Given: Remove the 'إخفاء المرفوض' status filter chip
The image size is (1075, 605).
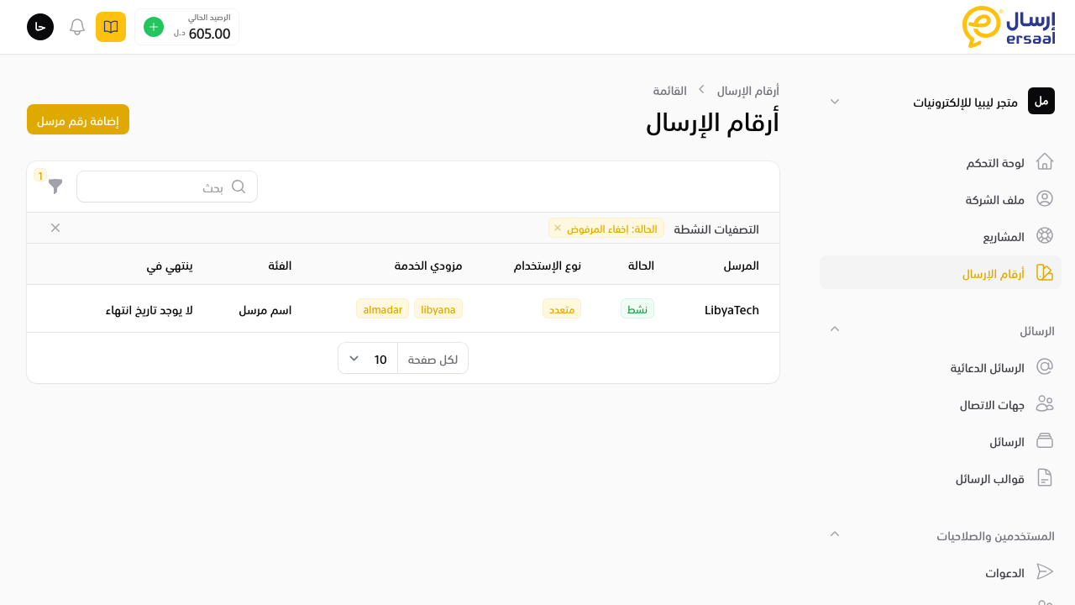Looking at the screenshot, I should [x=558, y=228].
